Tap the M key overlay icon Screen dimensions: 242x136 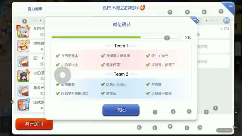(x=221, y=11)
